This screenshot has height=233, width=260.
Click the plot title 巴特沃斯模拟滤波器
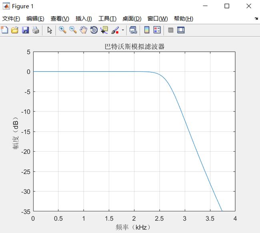tap(134, 47)
